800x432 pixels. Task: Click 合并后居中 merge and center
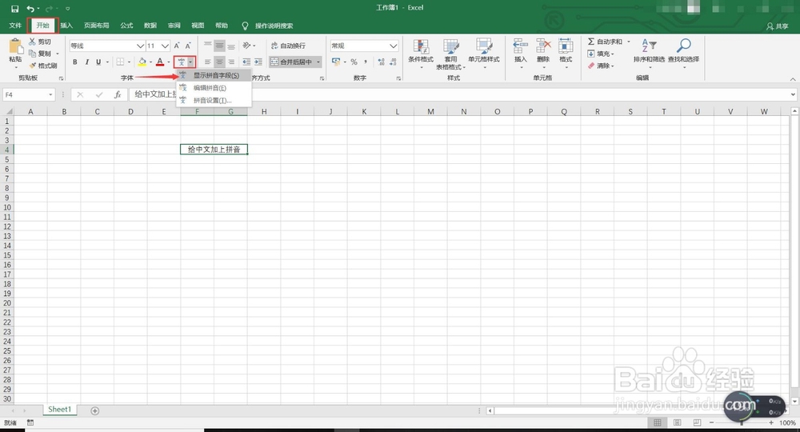pos(291,62)
